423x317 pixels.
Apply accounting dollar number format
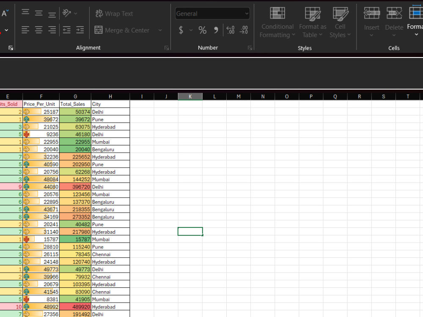coord(181,30)
